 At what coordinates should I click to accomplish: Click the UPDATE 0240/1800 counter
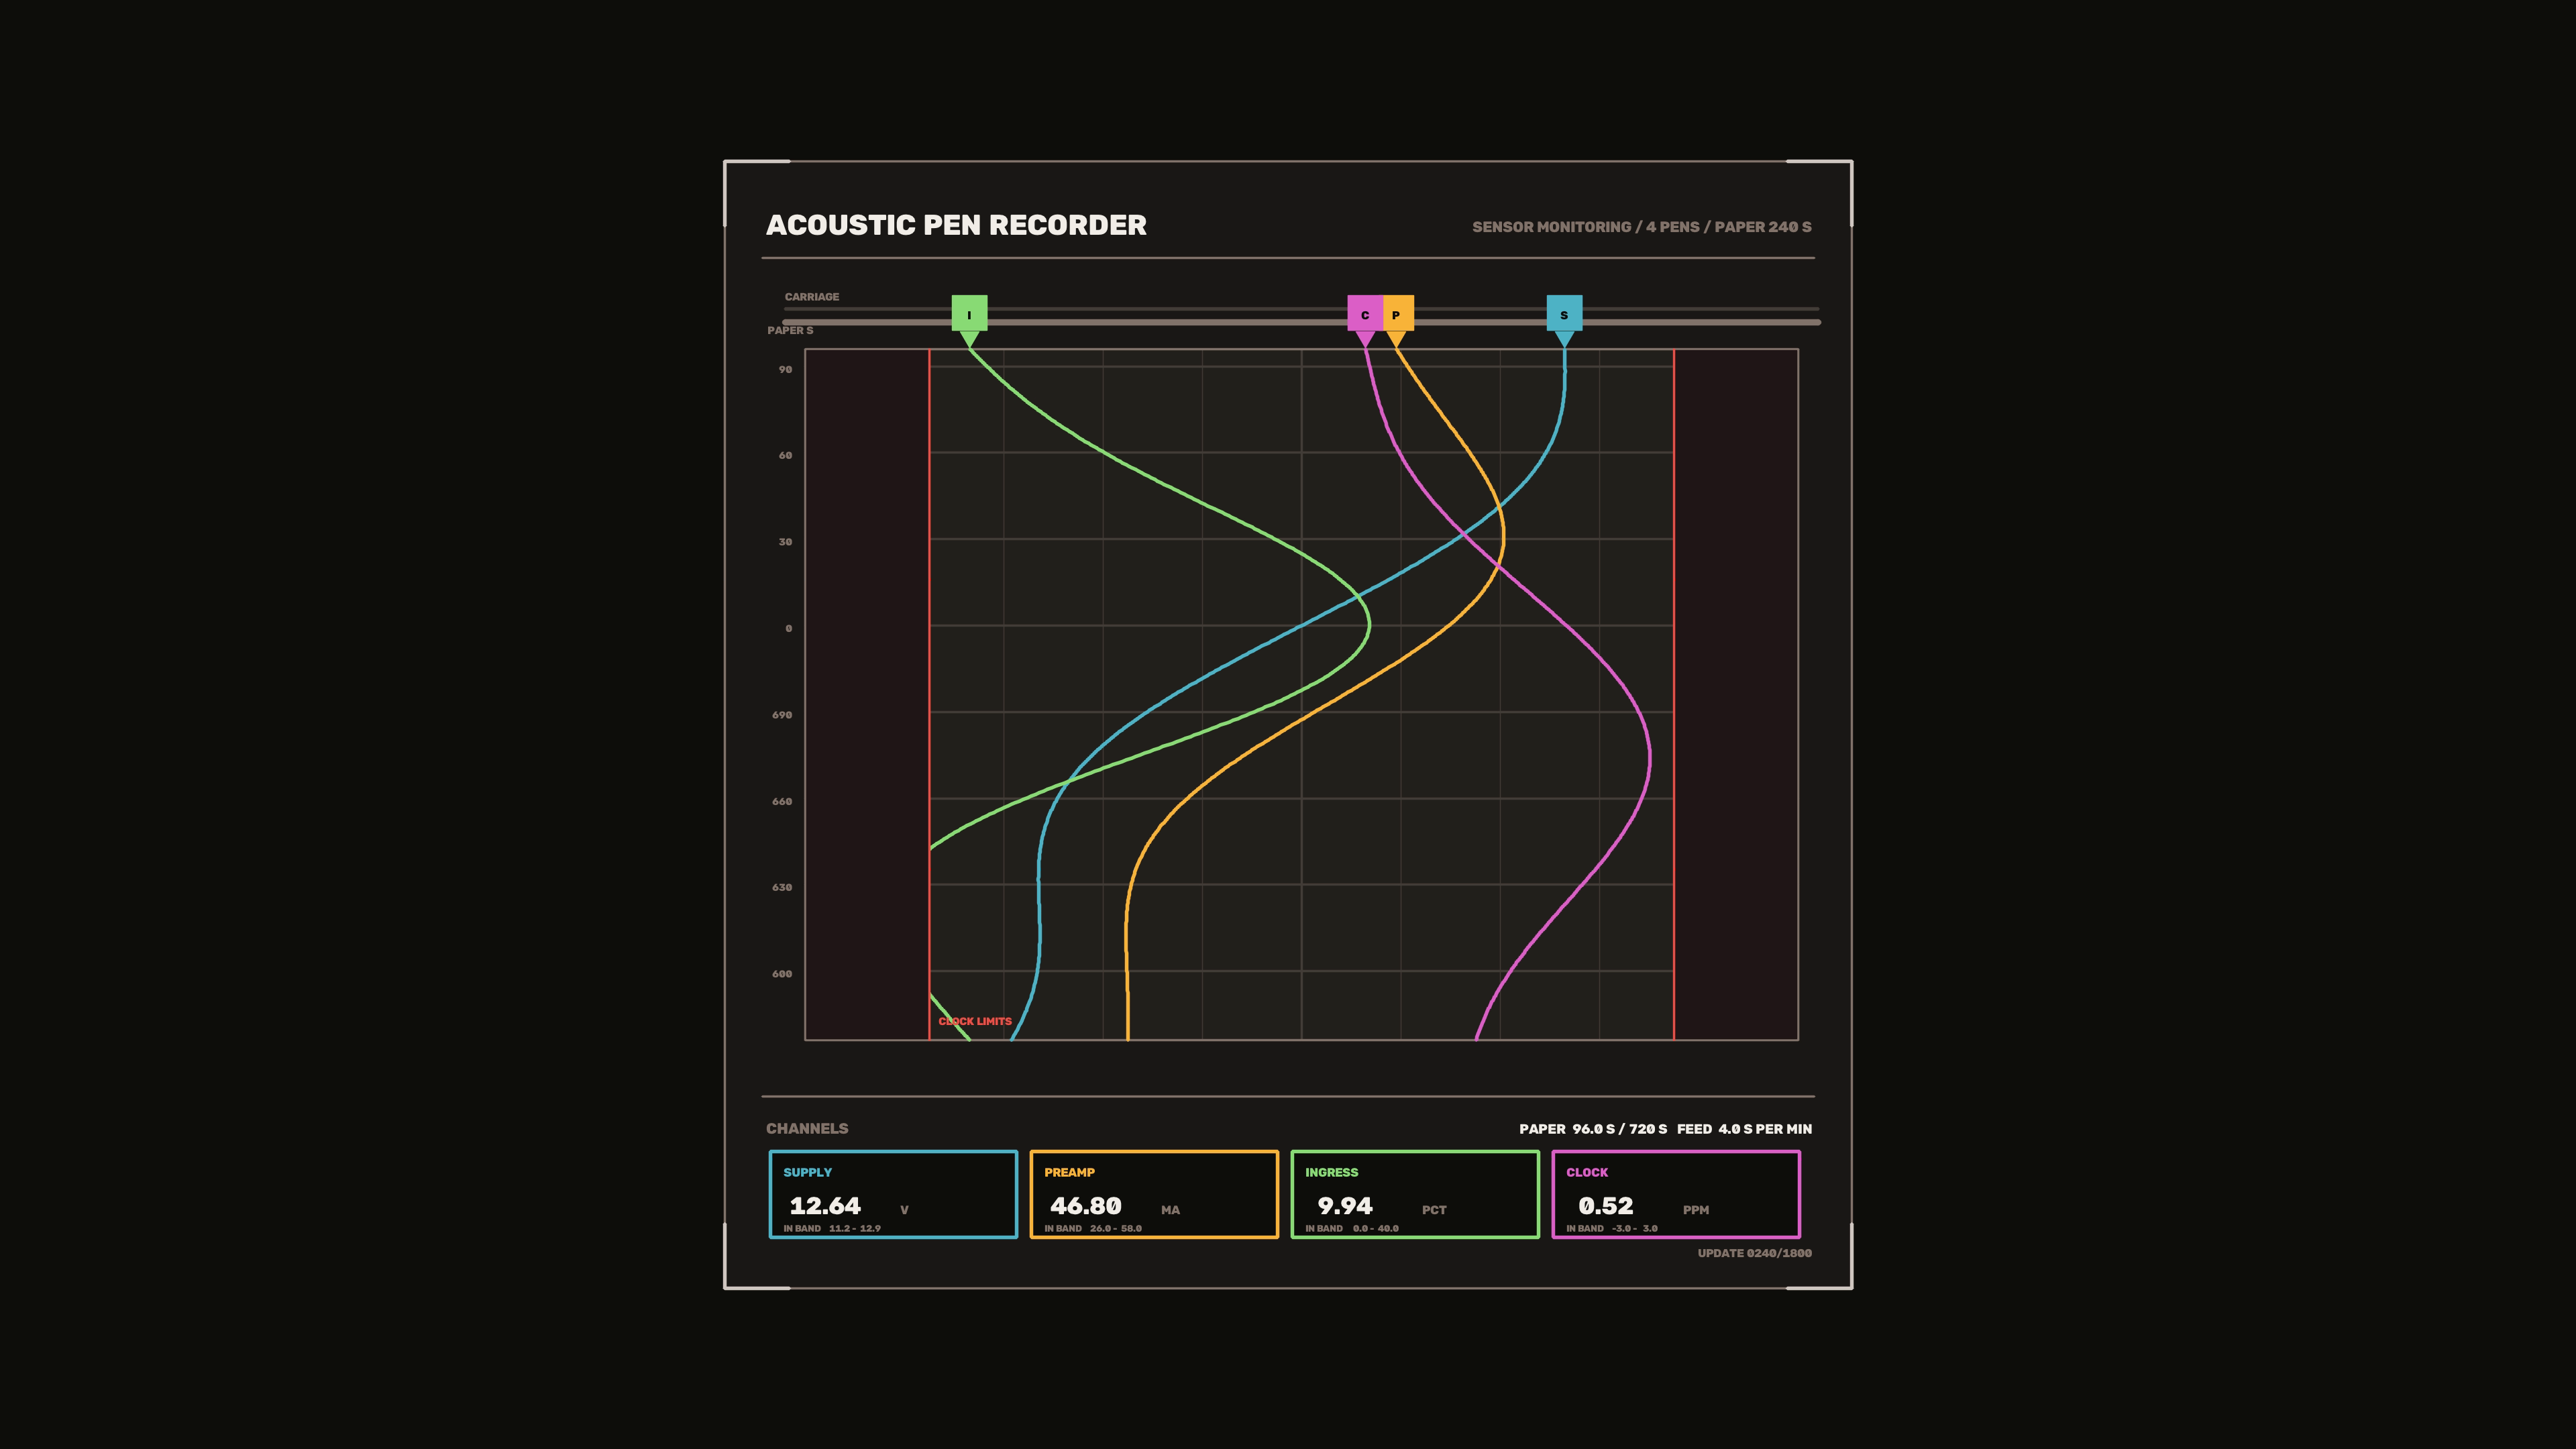coord(1754,1253)
